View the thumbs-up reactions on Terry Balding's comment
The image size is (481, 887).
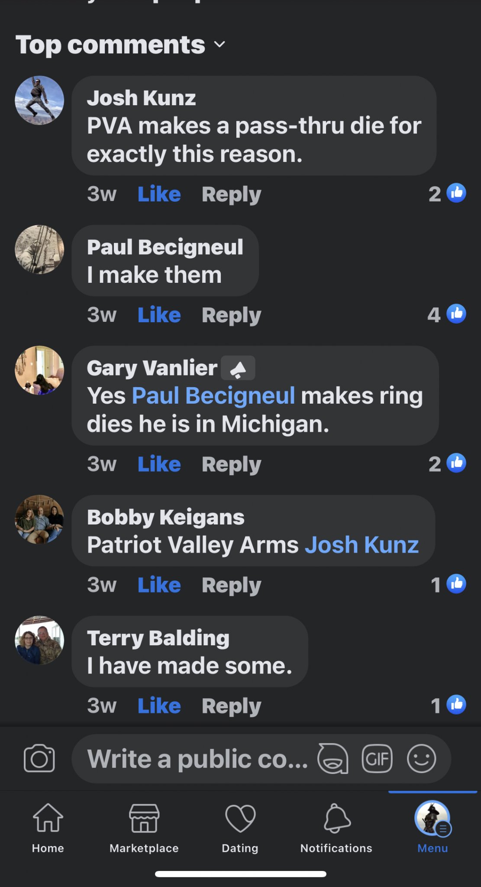[x=449, y=705]
